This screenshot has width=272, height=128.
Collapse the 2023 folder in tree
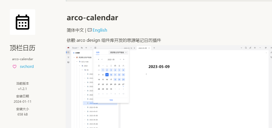[80, 66]
